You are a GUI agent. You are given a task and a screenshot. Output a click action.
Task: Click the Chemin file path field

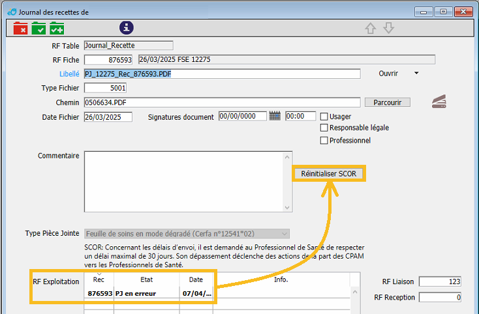(x=222, y=102)
